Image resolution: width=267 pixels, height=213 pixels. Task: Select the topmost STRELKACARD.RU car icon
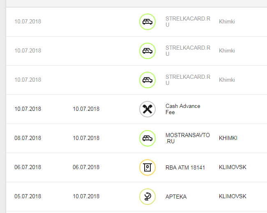pyautogui.click(x=147, y=22)
